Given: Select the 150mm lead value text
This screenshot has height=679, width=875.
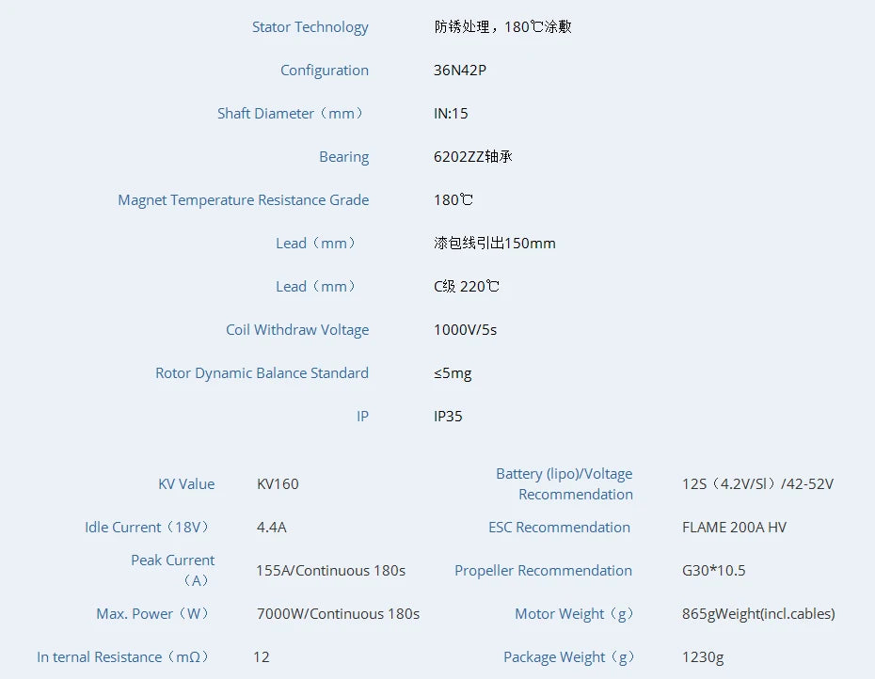Looking at the screenshot, I should (x=495, y=244).
